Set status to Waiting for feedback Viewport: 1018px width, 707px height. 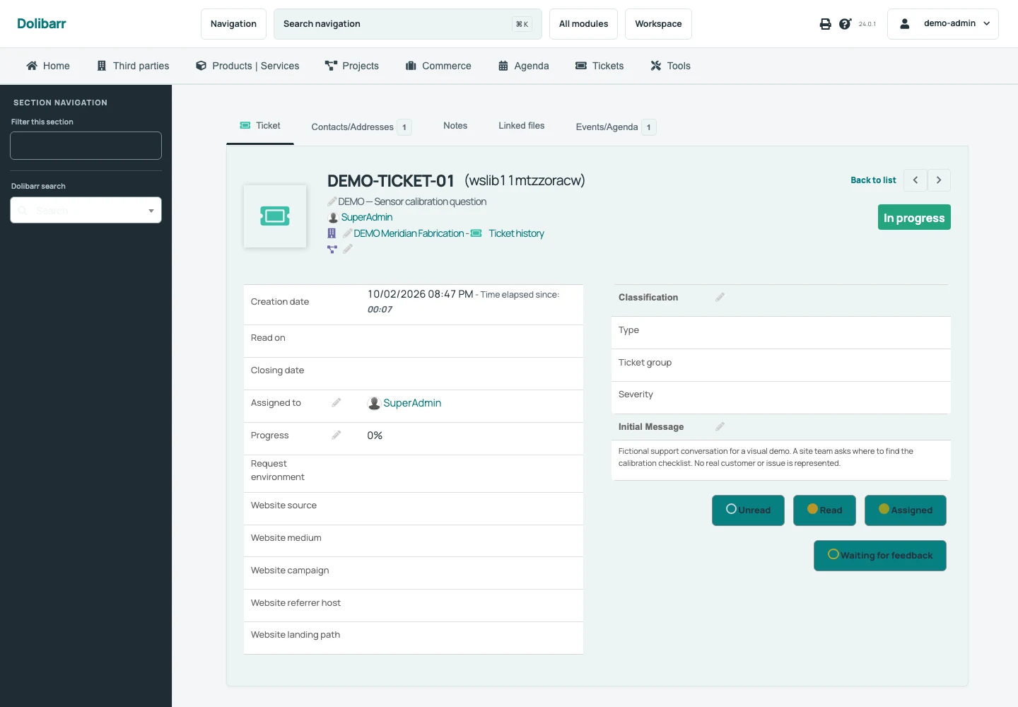click(880, 556)
